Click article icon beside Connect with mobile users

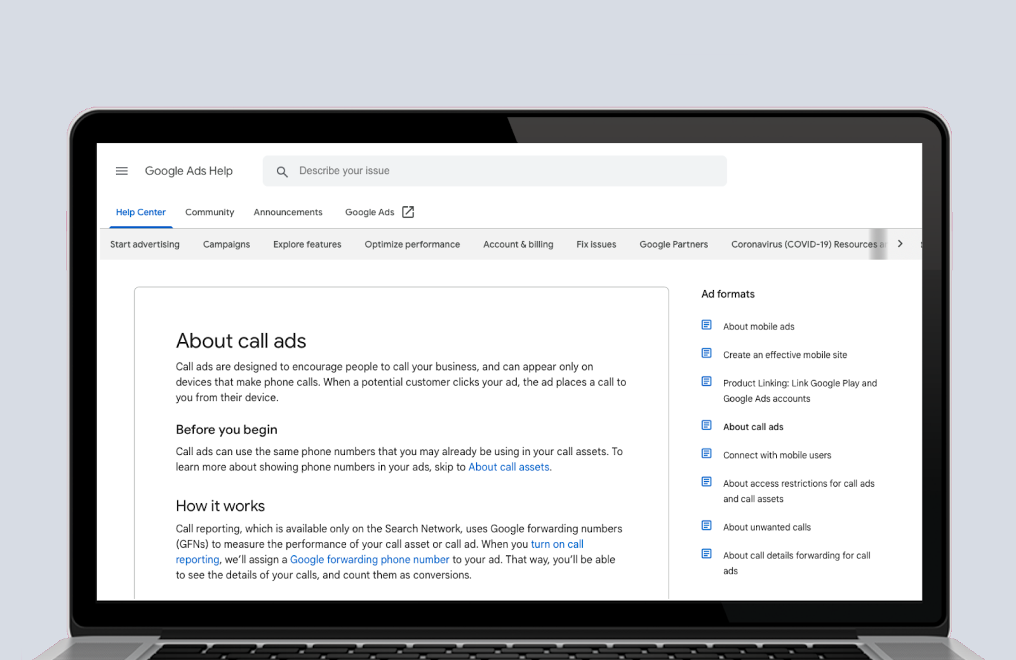[706, 454]
